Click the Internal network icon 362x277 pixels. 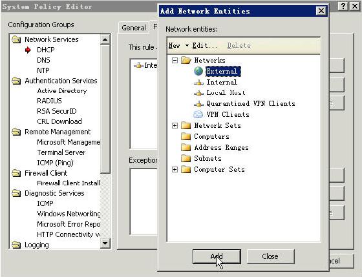[x=198, y=83]
